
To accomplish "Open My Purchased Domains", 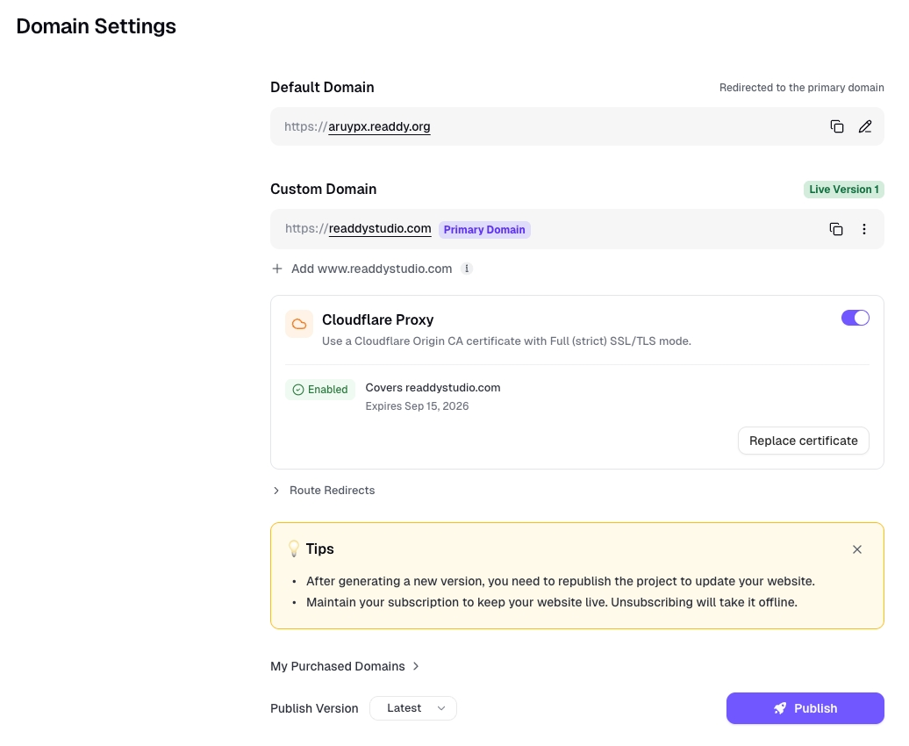I will [344, 666].
